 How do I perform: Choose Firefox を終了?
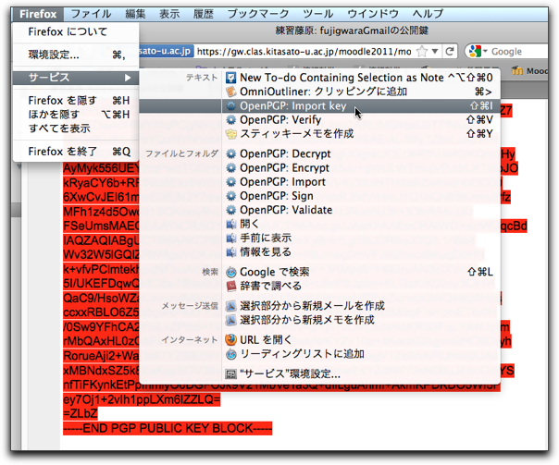[76, 152]
